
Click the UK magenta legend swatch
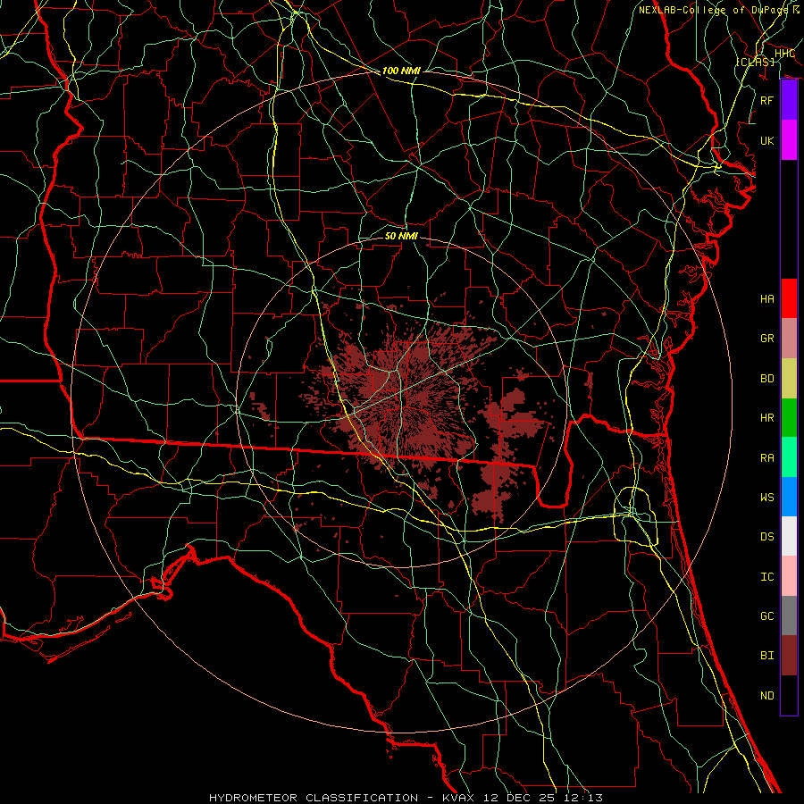pos(789,140)
